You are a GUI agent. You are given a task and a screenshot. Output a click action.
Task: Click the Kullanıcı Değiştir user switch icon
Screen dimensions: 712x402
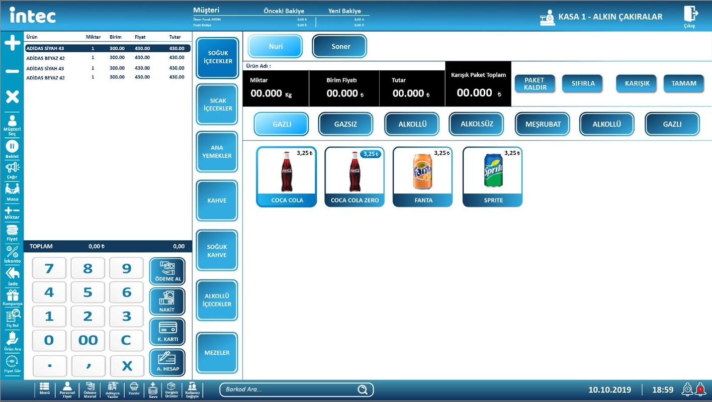point(192,390)
